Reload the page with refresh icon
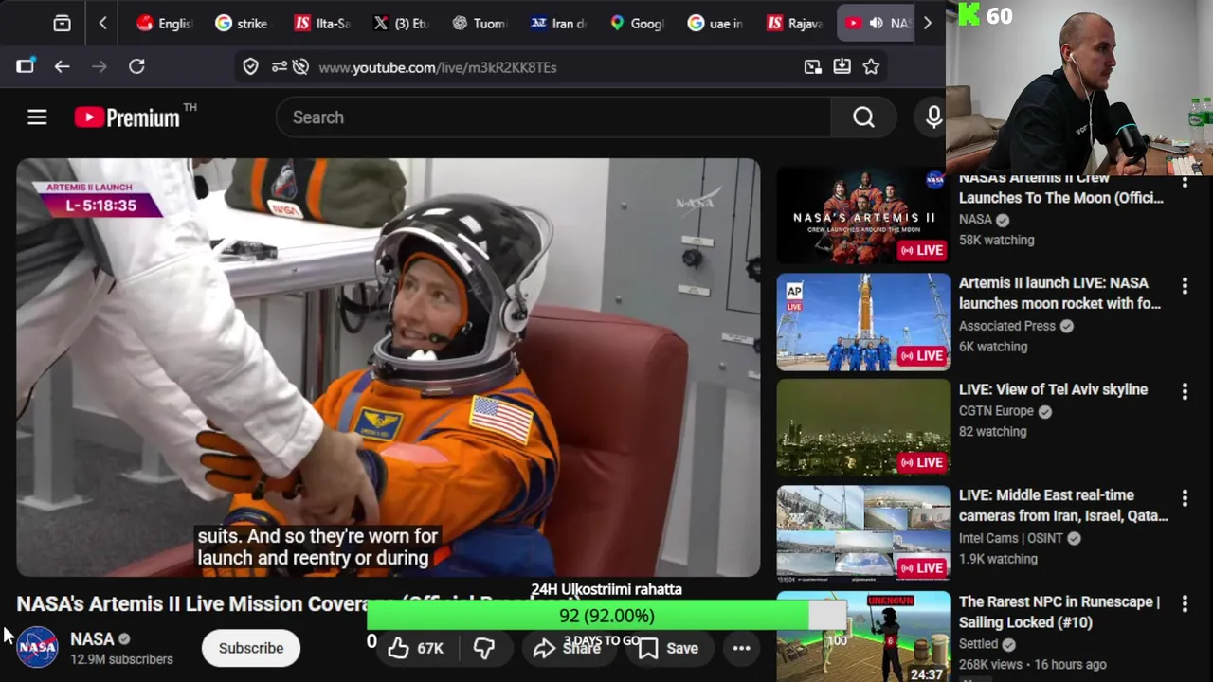 [136, 66]
